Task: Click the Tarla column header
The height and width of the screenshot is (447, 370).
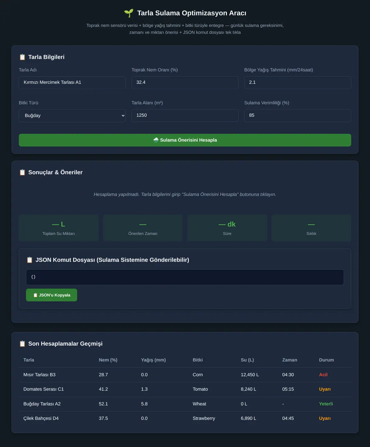Action: point(29,360)
